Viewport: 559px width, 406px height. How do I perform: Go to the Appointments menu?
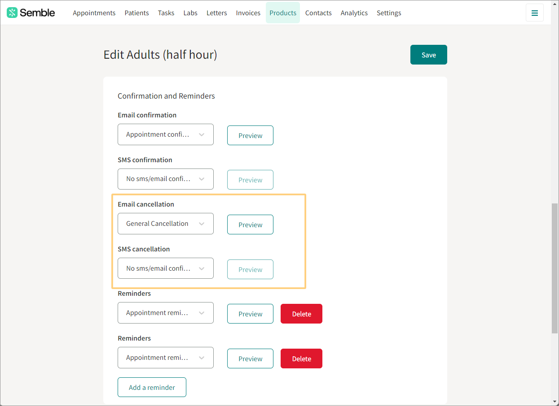[94, 13]
